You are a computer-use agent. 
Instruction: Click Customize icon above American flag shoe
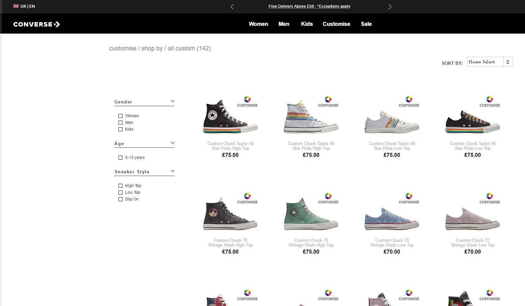click(247, 295)
